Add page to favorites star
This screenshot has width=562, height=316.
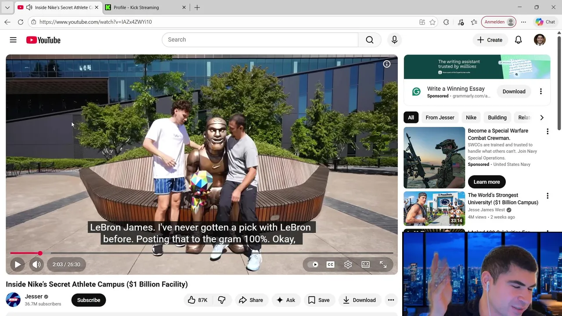pos(432,22)
